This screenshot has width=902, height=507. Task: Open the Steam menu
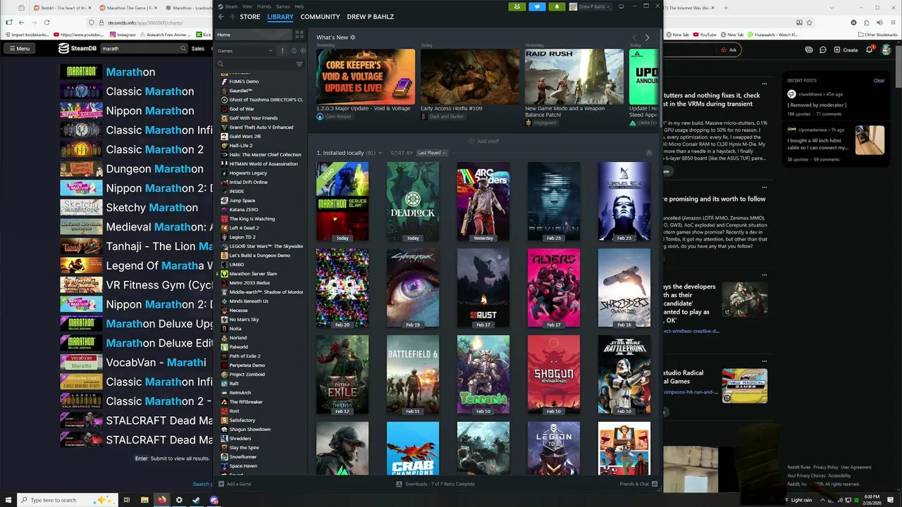230,6
